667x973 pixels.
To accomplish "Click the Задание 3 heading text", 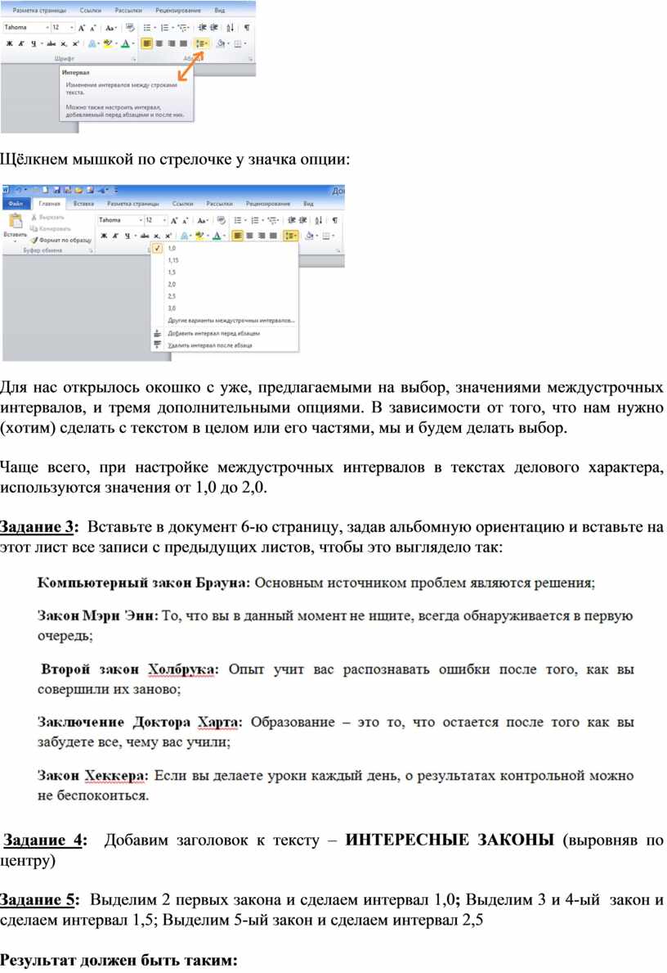I will coord(38,527).
